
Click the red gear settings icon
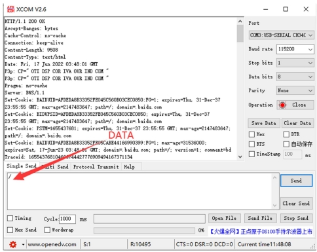coord(13,244)
